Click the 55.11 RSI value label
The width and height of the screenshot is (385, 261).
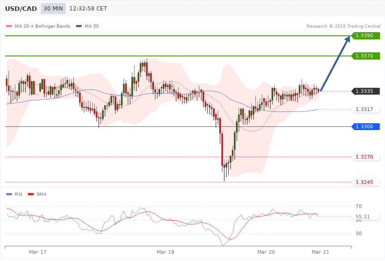[x=366, y=217]
